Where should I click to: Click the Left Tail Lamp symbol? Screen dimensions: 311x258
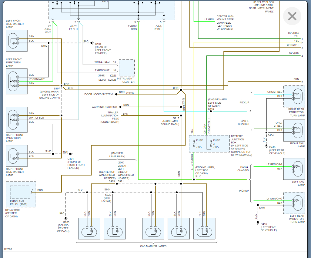[294, 169]
